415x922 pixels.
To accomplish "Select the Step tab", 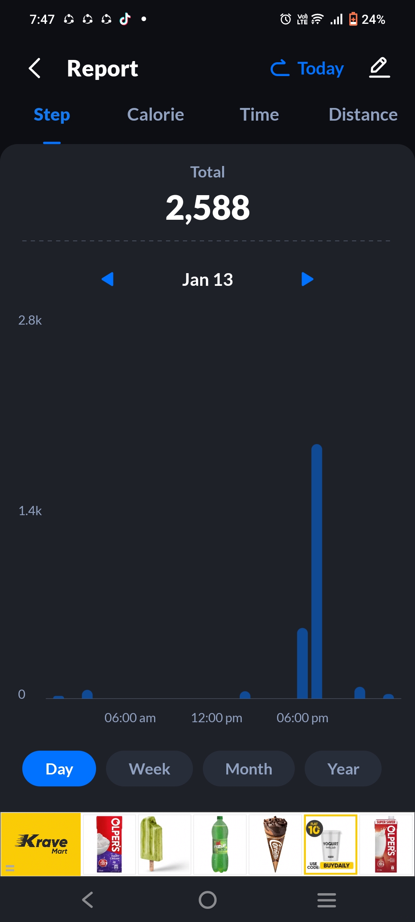I will coord(52,114).
